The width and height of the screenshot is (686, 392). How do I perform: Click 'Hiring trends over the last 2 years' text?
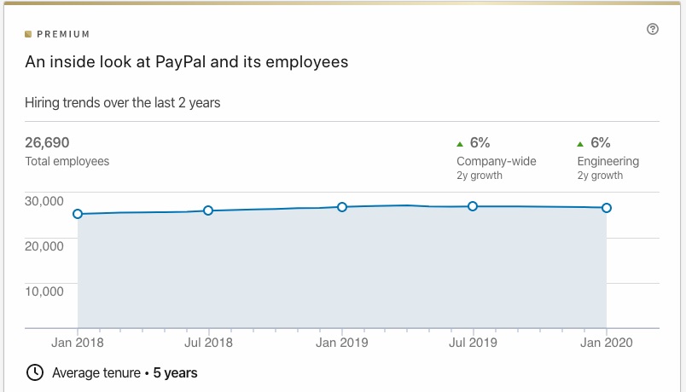pos(123,103)
